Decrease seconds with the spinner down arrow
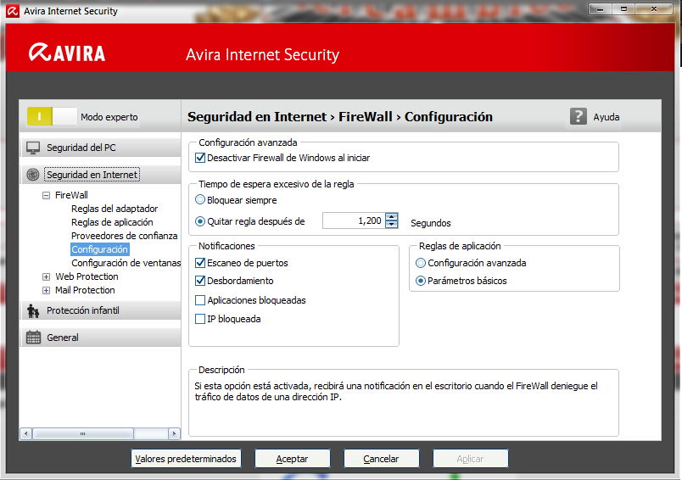This screenshot has height=480, width=682. [x=391, y=225]
